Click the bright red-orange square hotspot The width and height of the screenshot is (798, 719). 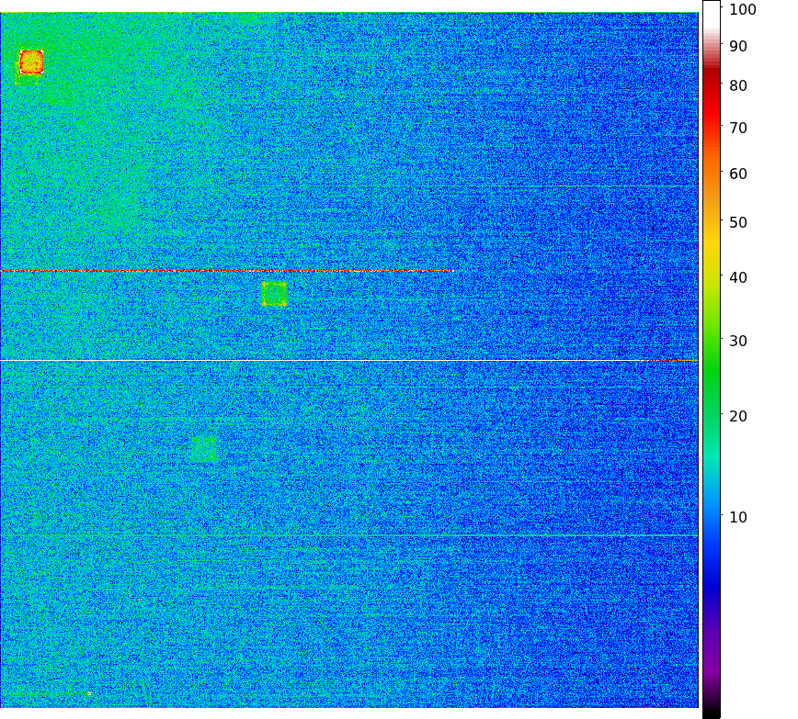pos(31,62)
